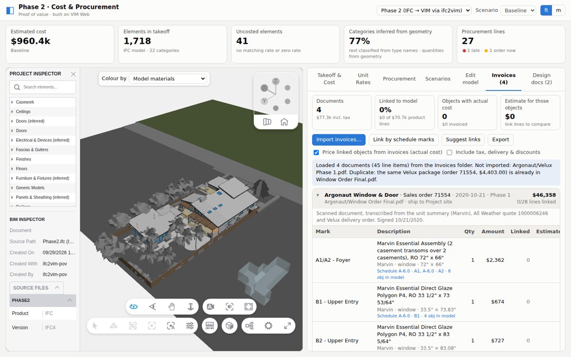This screenshot has height=357, width=571.
Task: Toggle the section box cube tool
Action: [229, 326]
